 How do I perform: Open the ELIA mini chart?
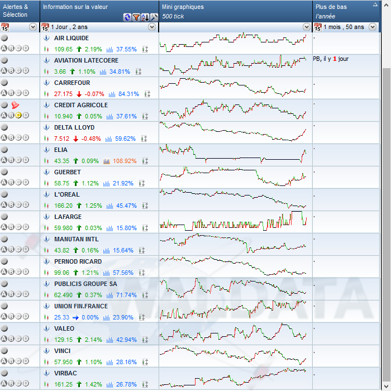(235, 155)
